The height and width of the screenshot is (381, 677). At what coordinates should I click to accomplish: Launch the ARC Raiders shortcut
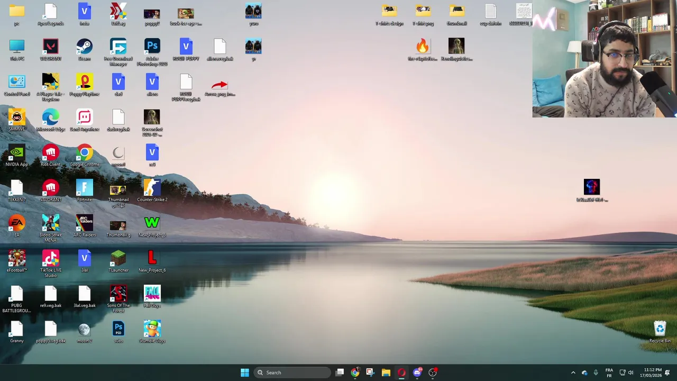(84, 226)
